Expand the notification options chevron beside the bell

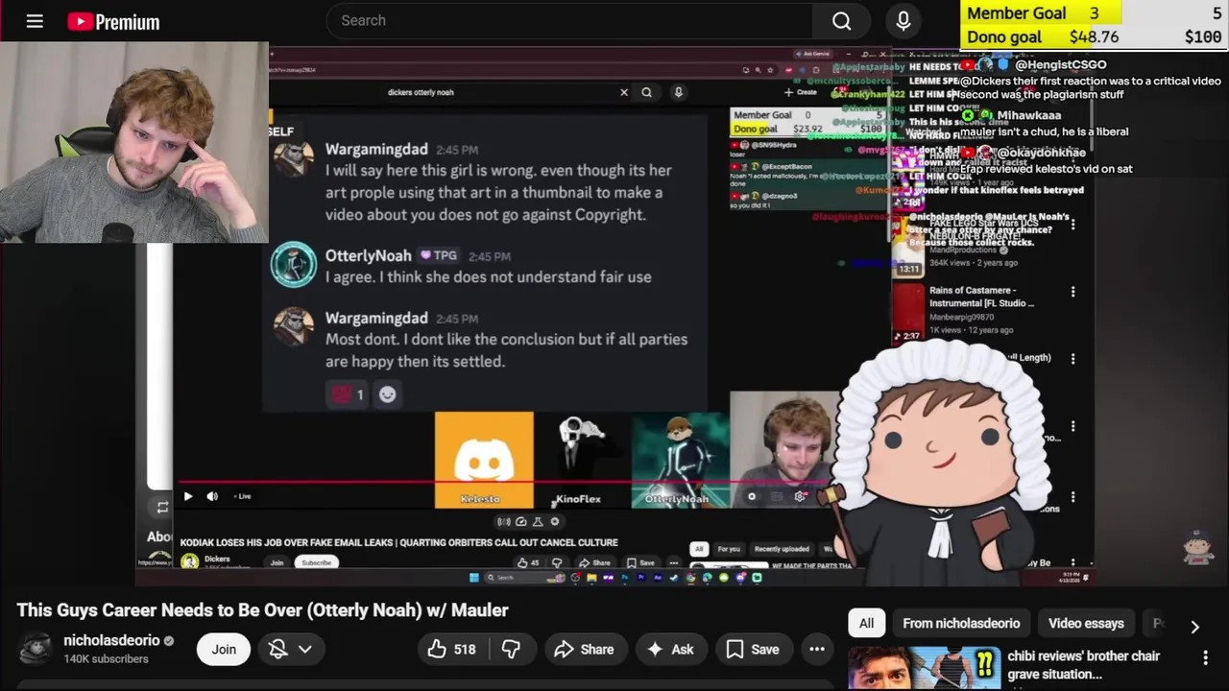(305, 649)
